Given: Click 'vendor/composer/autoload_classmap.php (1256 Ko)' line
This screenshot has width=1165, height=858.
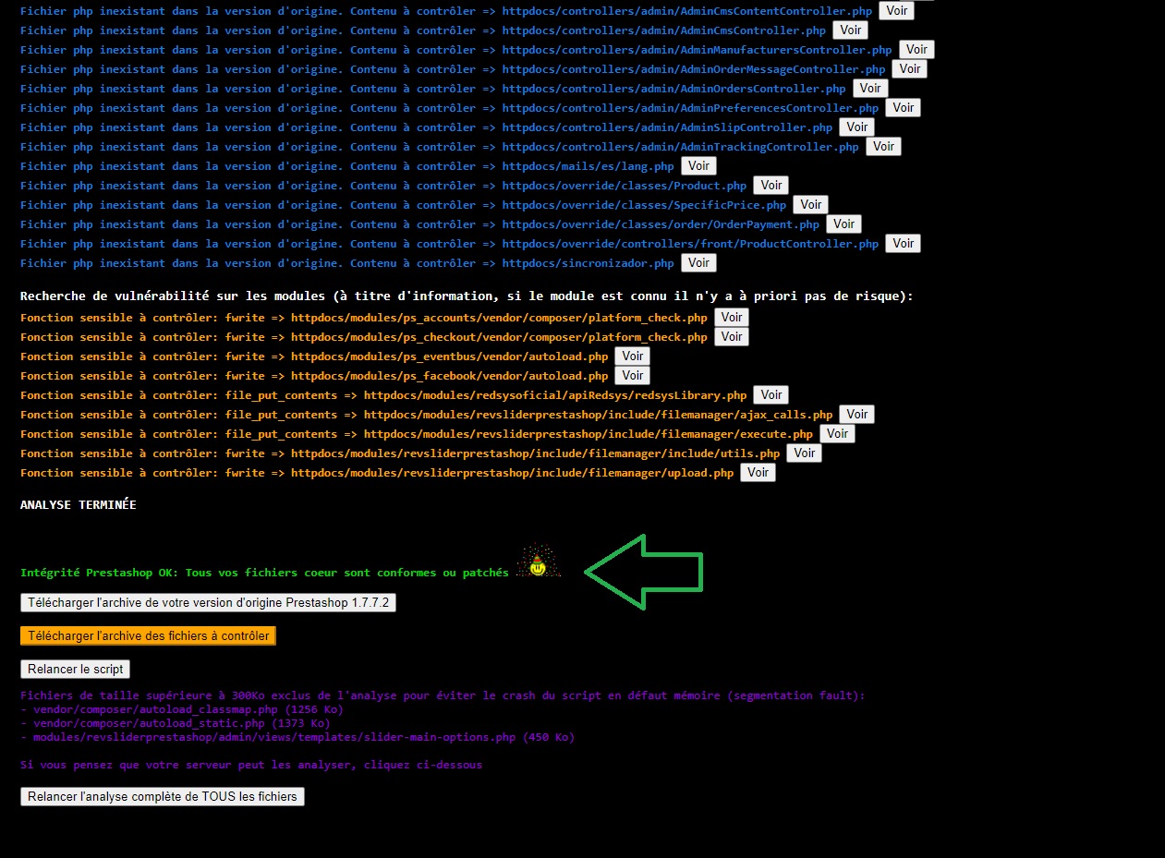Looking at the screenshot, I should pos(182,709).
